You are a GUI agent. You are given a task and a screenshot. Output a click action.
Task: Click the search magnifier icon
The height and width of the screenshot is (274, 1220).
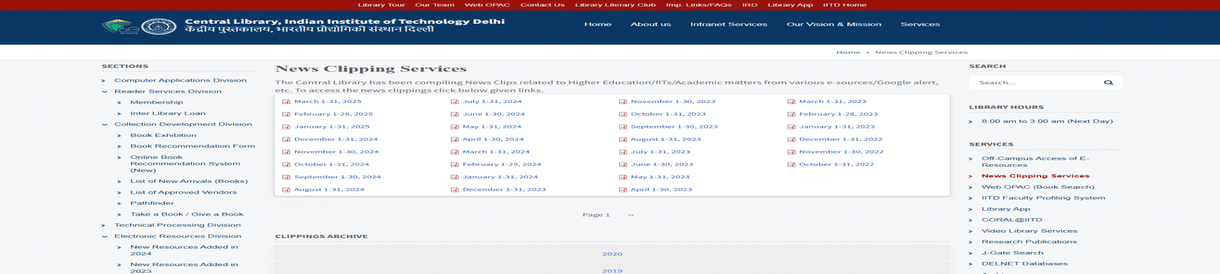pyautogui.click(x=1108, y=83)
